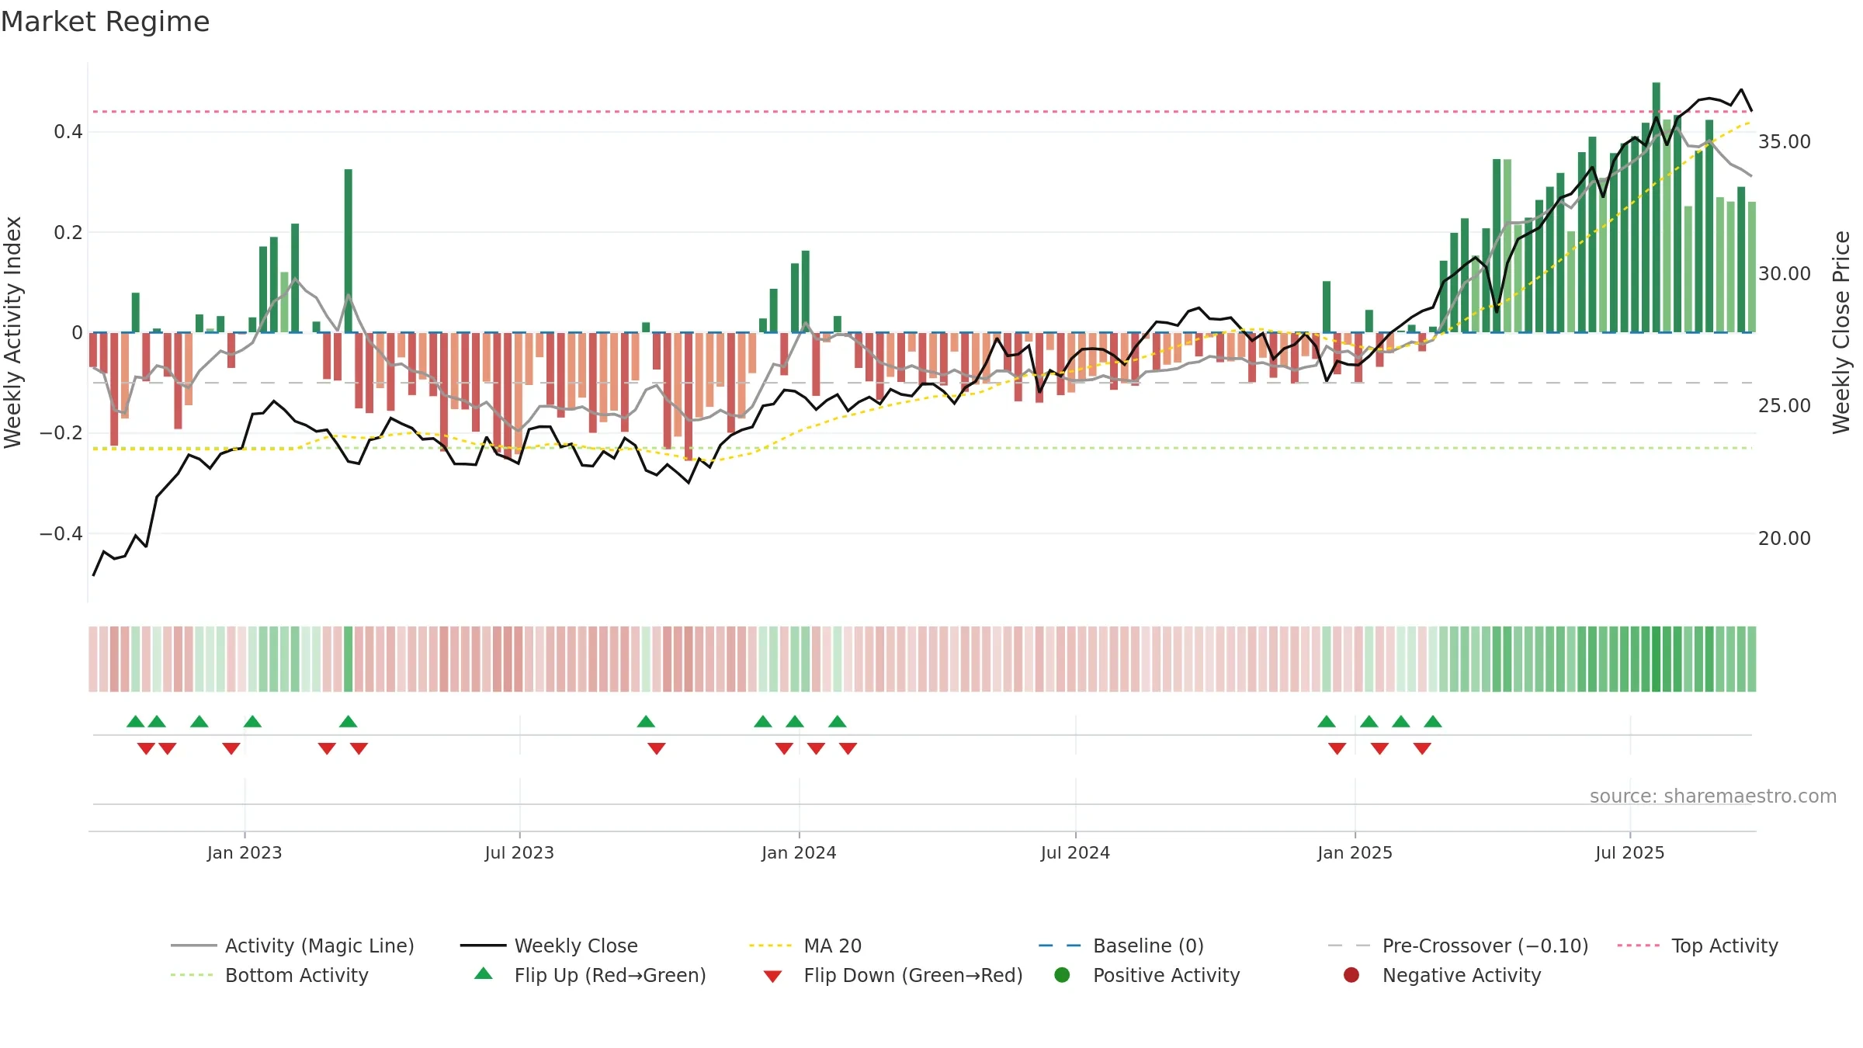Click the Jul 2023 axis label

tap(519, 852)
